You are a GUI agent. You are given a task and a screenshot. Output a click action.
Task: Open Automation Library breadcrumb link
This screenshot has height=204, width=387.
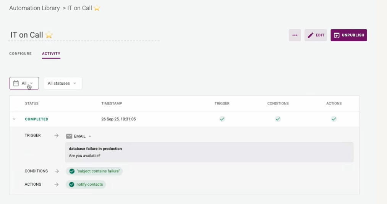tap(34, 8)
